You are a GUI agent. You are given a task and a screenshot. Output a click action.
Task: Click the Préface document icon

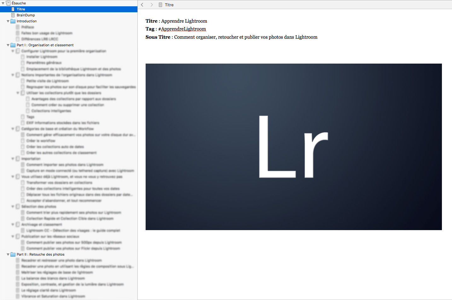pos(18,27)
